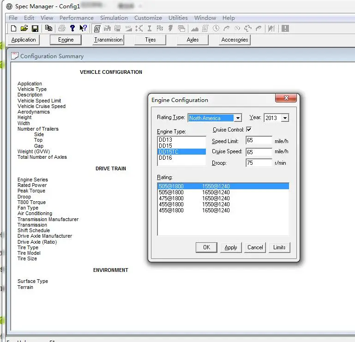
Task: Select DD15 engine type
Action: click(x=181, y=146)
